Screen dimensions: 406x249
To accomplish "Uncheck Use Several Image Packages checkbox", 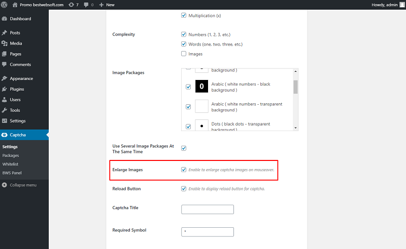I will [184, 148].
